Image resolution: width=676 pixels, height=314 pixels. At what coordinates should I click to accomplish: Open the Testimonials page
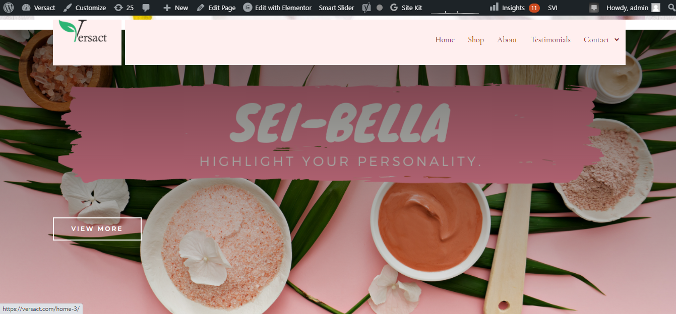[x=550, y=40]
